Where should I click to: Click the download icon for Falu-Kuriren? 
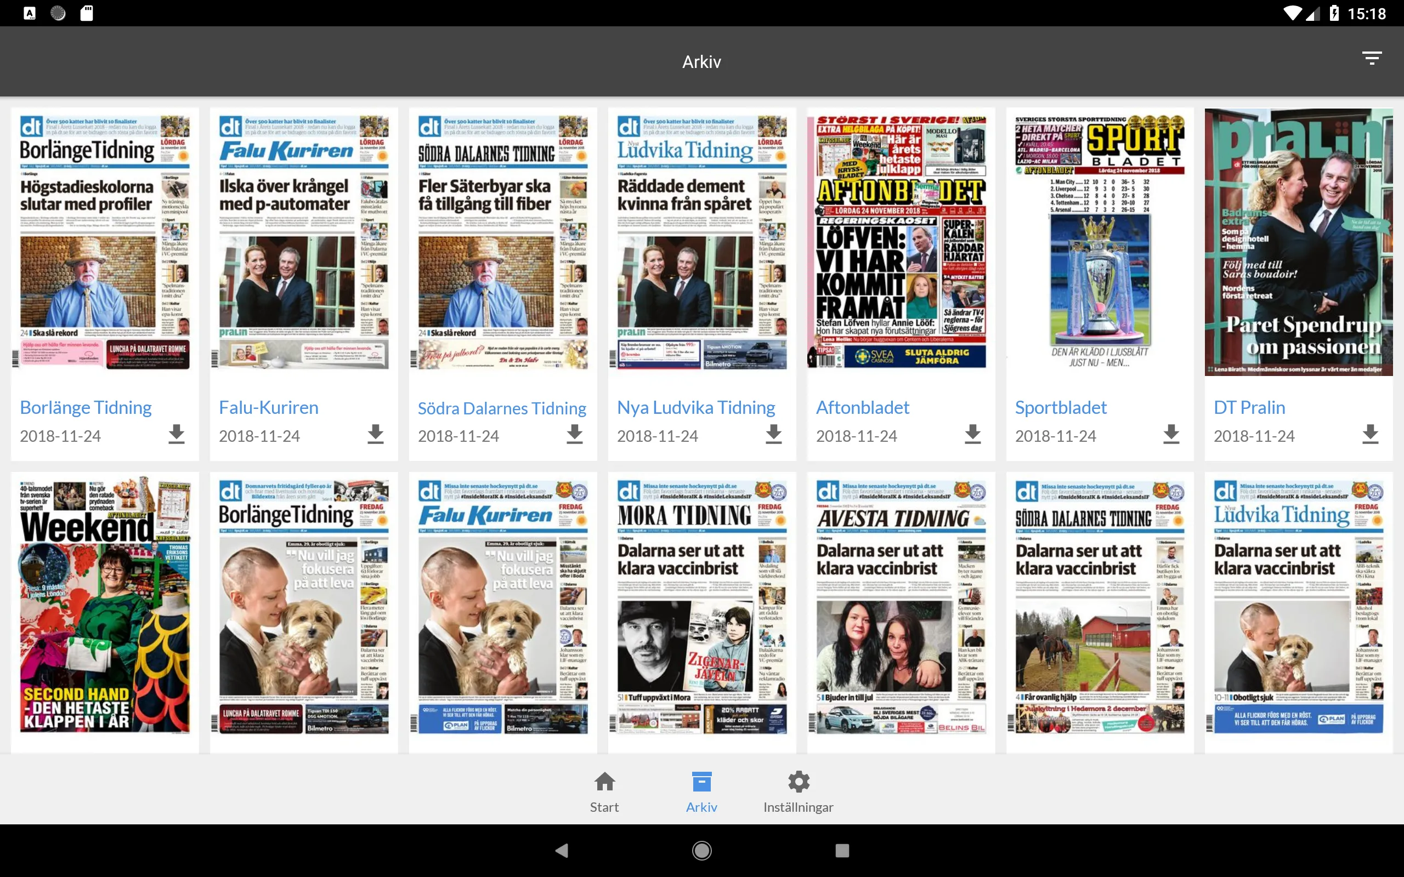pyautogui.click(x=374, y=435)
